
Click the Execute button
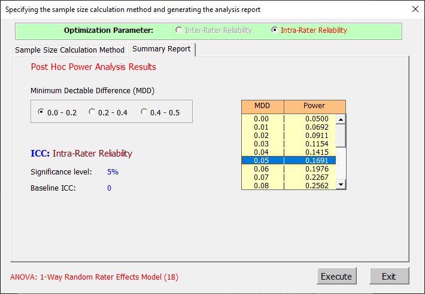(x=336, y=276)
